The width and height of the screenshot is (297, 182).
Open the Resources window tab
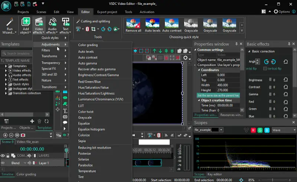point(231,115)
